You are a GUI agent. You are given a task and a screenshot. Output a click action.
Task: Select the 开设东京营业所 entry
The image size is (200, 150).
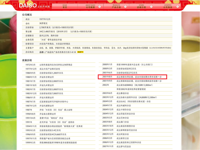47,77
